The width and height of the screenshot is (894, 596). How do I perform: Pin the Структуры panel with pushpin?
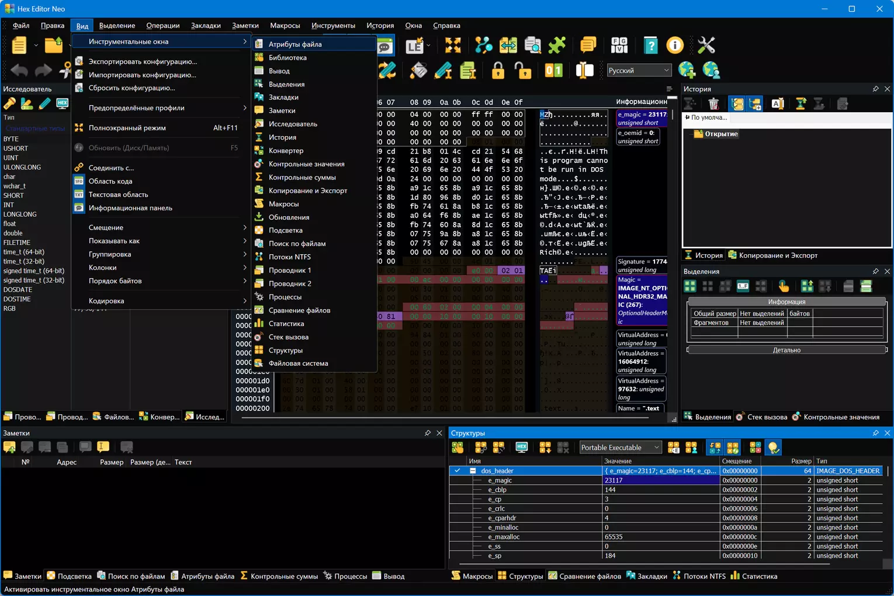pyautogui.click(x=875, y=433)
